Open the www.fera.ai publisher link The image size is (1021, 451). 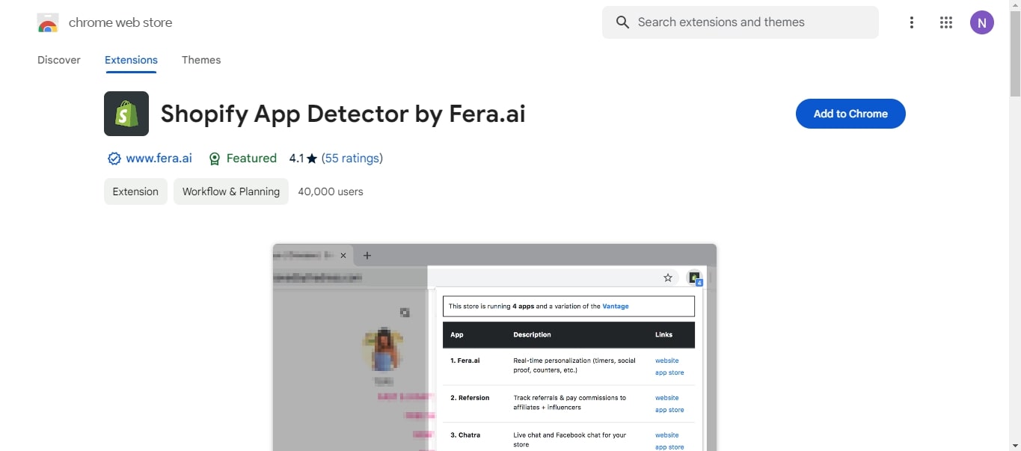159,159
